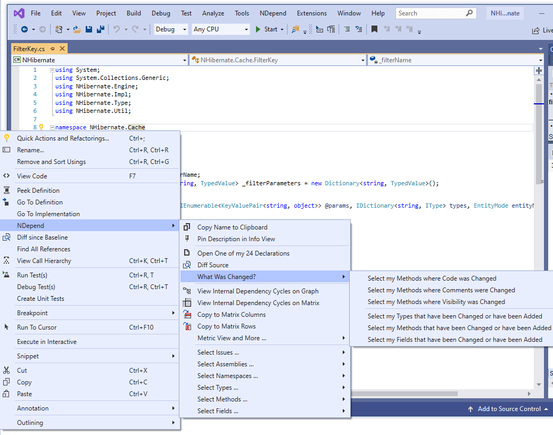Collapse the using directives region on line 1
The height and width of the screenshot is (435, 553).
point(52,70)
